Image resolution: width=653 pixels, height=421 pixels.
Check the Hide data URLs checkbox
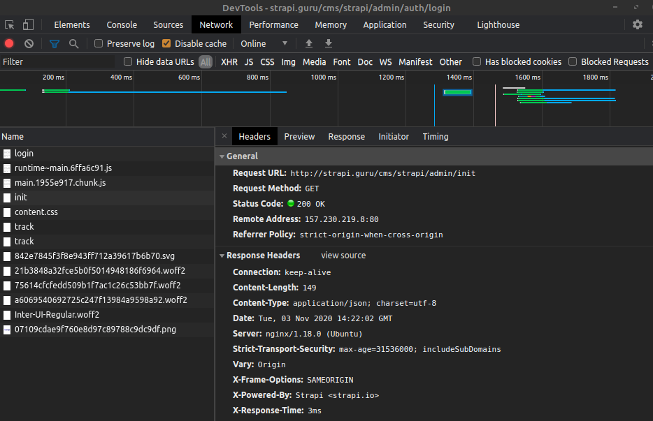[127, 61]
